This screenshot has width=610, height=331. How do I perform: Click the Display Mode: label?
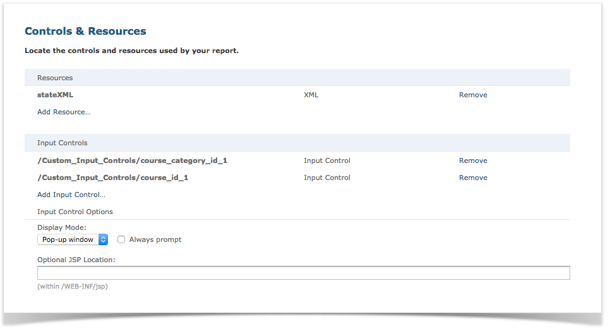(x=62, y=227)
